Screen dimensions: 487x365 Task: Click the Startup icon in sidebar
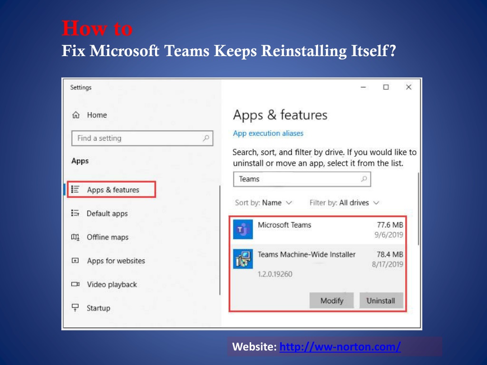point(75,307)
